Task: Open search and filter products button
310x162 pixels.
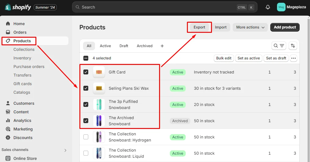Action: [279, 46]
